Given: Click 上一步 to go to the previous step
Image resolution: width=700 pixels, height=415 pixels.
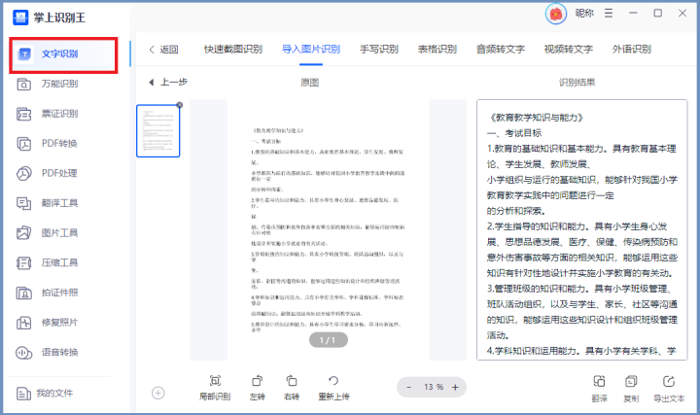Looking at the screenshot, I should point(168,82).
